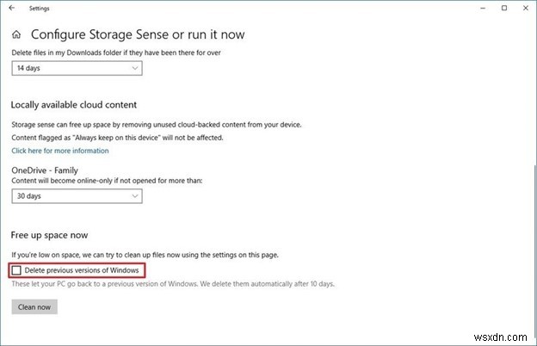
Task: Click the 'Locally available cloud content' heading
Action: point(73,105)
